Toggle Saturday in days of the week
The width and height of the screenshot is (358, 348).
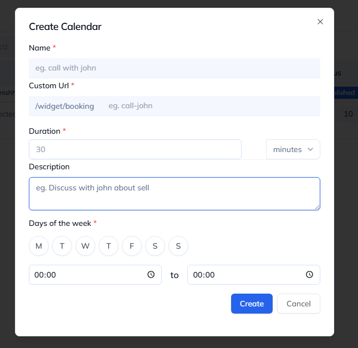(155, 246)
